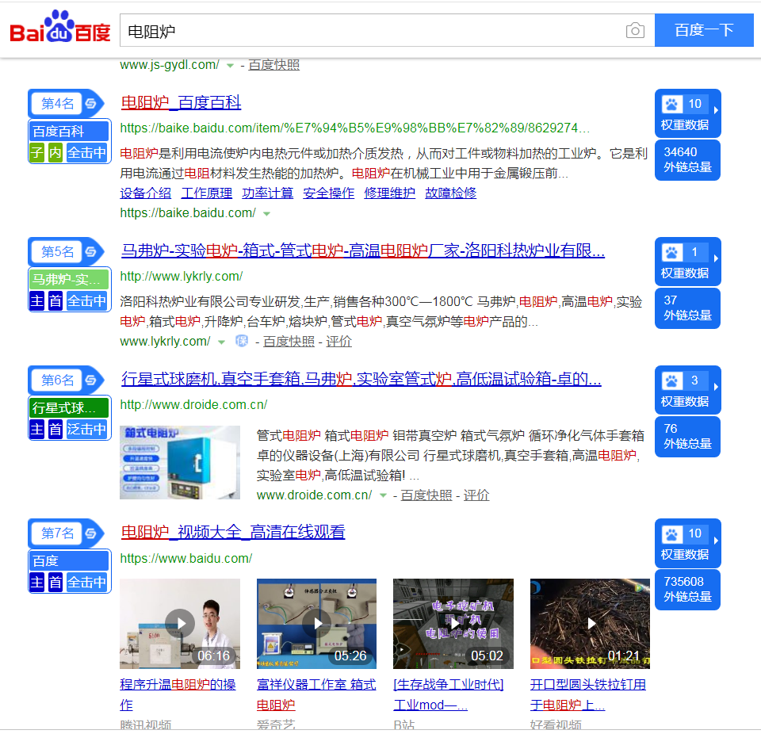This screenshot has height=734, width=761.
Task: Open 评价 for www.droide.com.cn
Action: coord(476,495)
